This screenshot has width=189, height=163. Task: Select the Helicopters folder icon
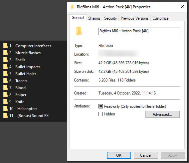pos(5,109)
